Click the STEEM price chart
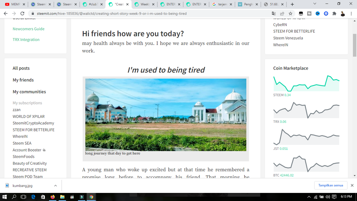357x201 pixels. click(306, 83)
